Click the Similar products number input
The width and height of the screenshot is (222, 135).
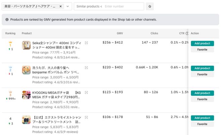(123, 6)
